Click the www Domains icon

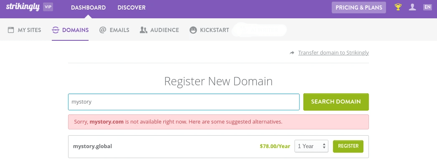pos(56,30)
